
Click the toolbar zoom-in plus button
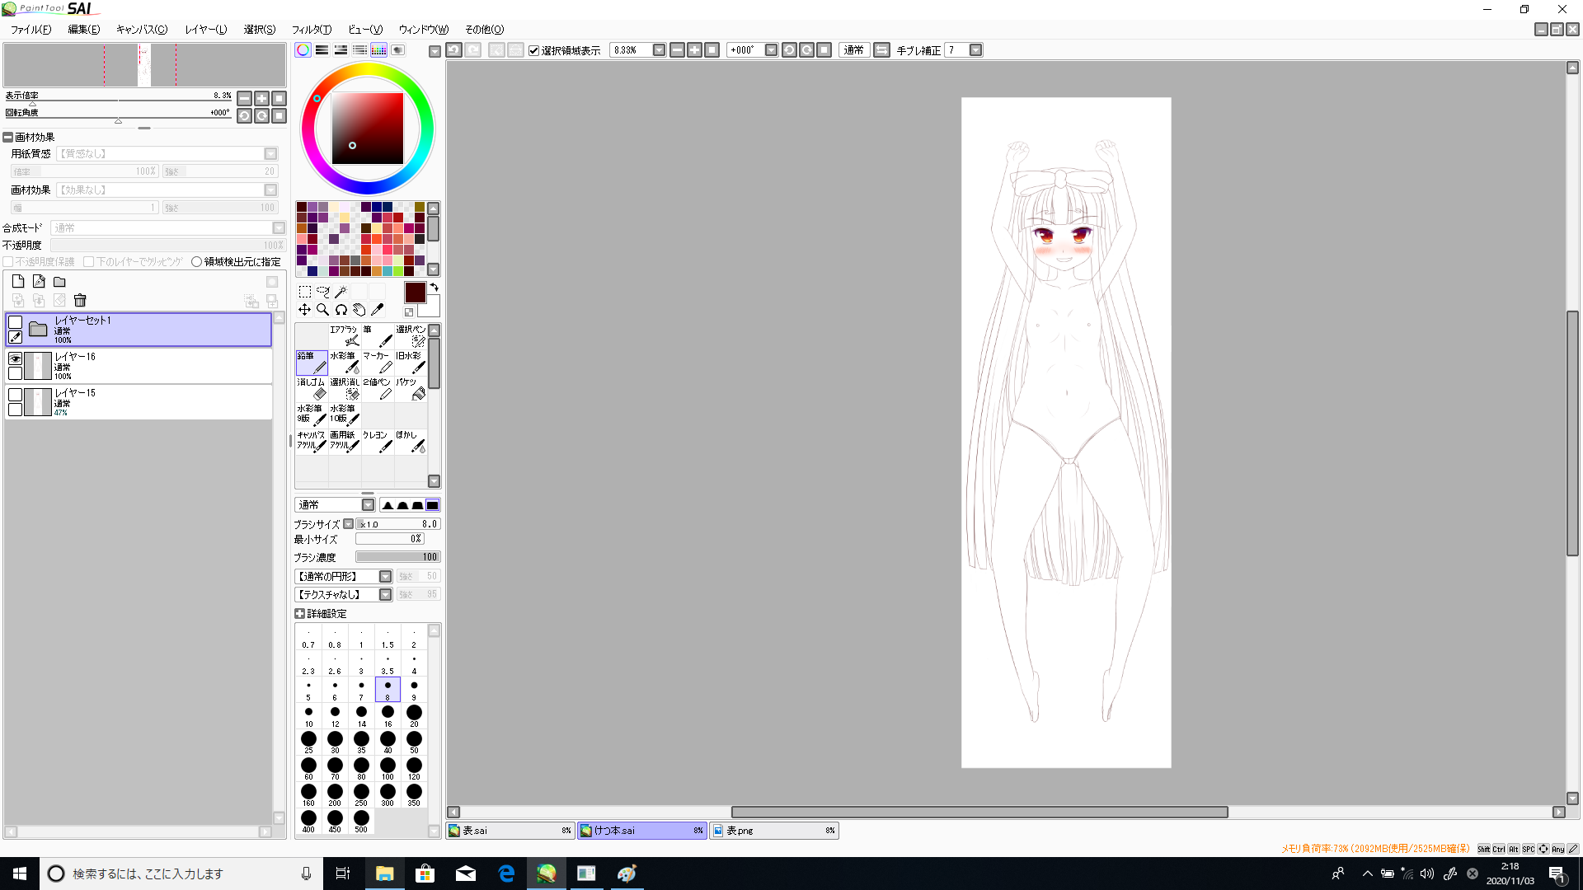tap(694, 50)
